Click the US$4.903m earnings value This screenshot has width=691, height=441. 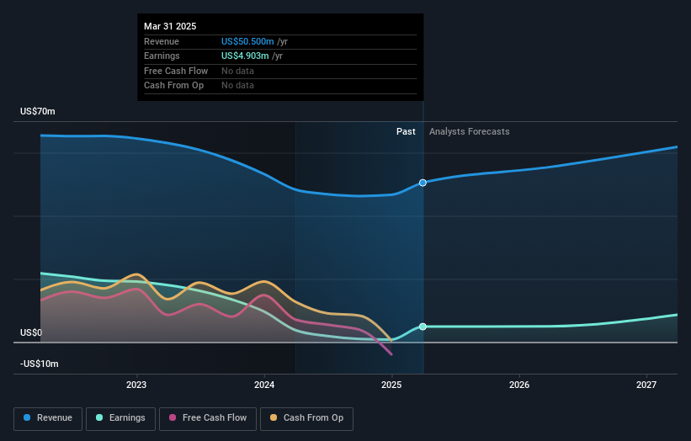[245, 56]
